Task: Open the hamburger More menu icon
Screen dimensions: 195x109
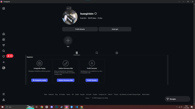Action: point(4,94)
